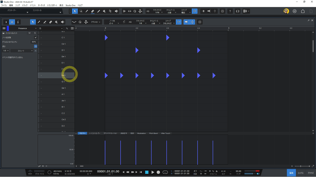This screenshot has height=177, width=316.
Task: Open the Metronome settings gear icon
Action: pos(201,174)
